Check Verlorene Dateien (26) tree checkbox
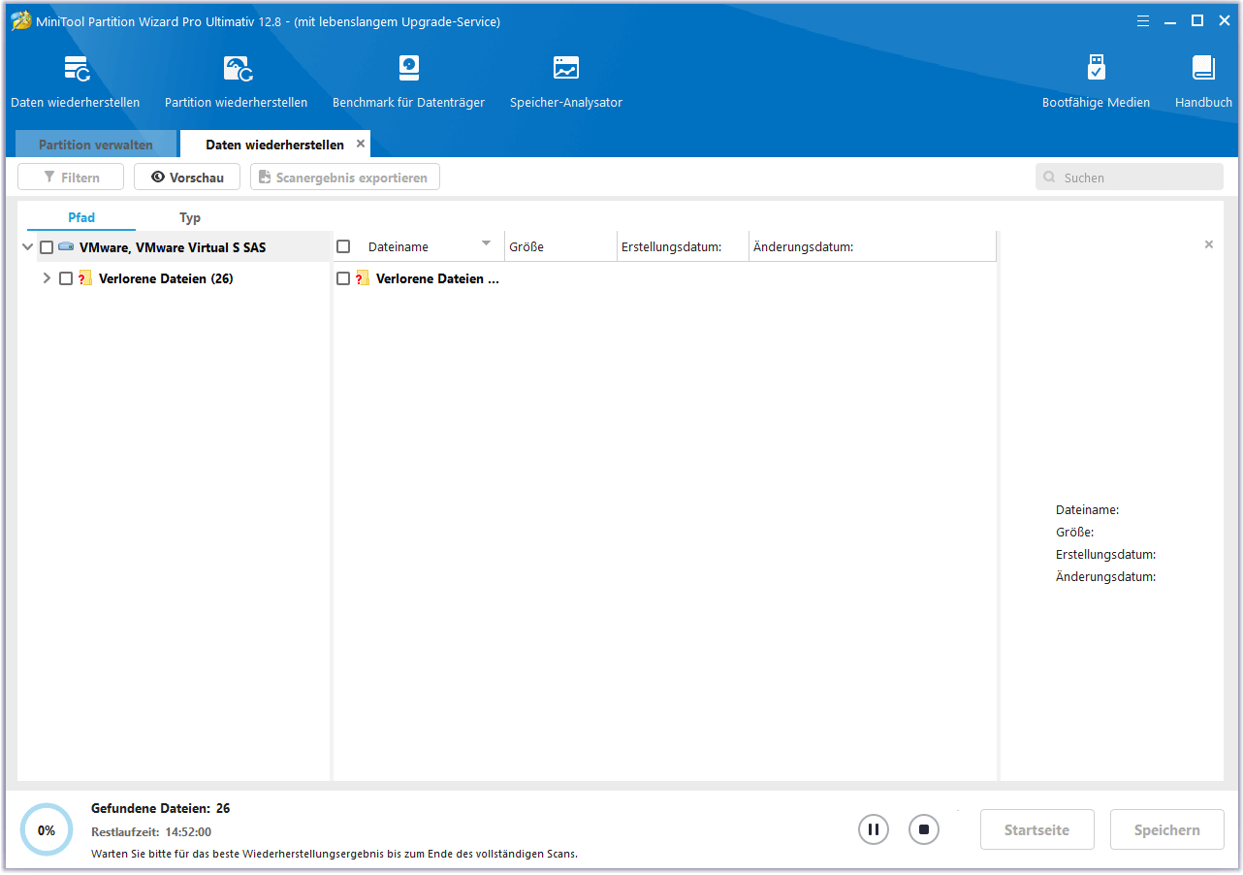This screenshot has width=1243, height=875. (x=66, y=278)
